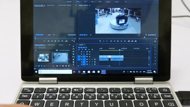Expand Source panel group overflow chevrons

pos(76,5)
